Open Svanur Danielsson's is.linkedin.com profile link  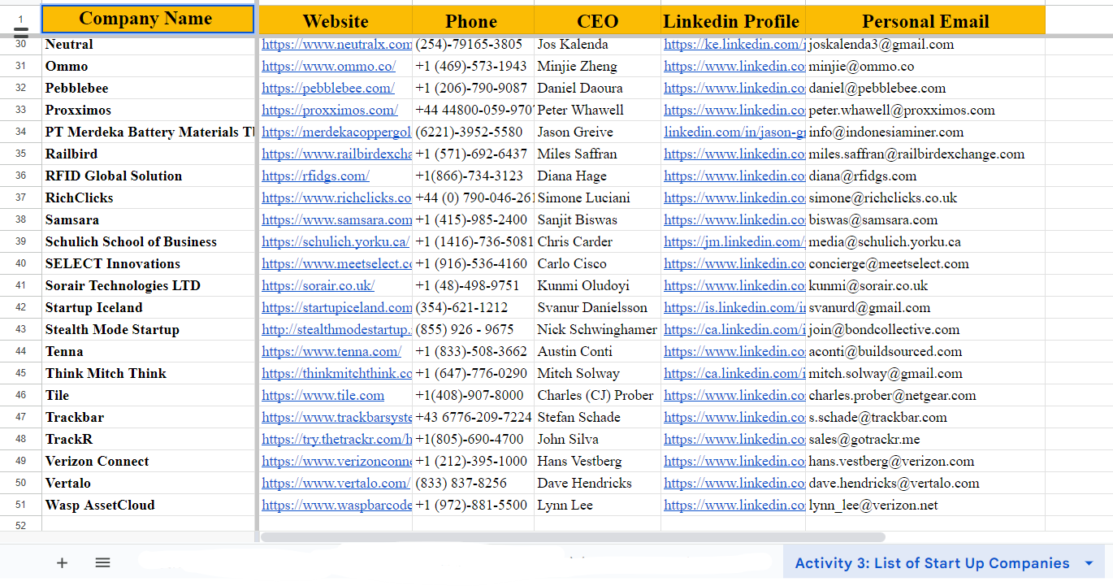(x=734, y=308)
